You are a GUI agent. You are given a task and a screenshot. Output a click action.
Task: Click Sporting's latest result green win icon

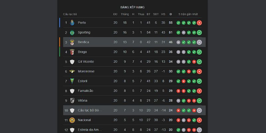[x=199, y=33]
